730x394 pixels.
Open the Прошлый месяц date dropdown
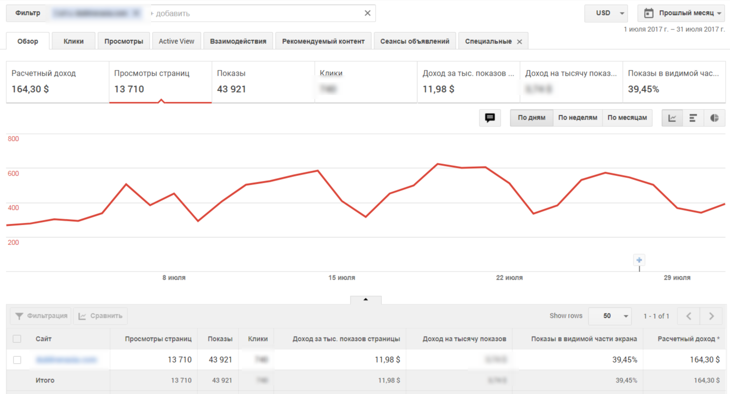coord(681,13)
